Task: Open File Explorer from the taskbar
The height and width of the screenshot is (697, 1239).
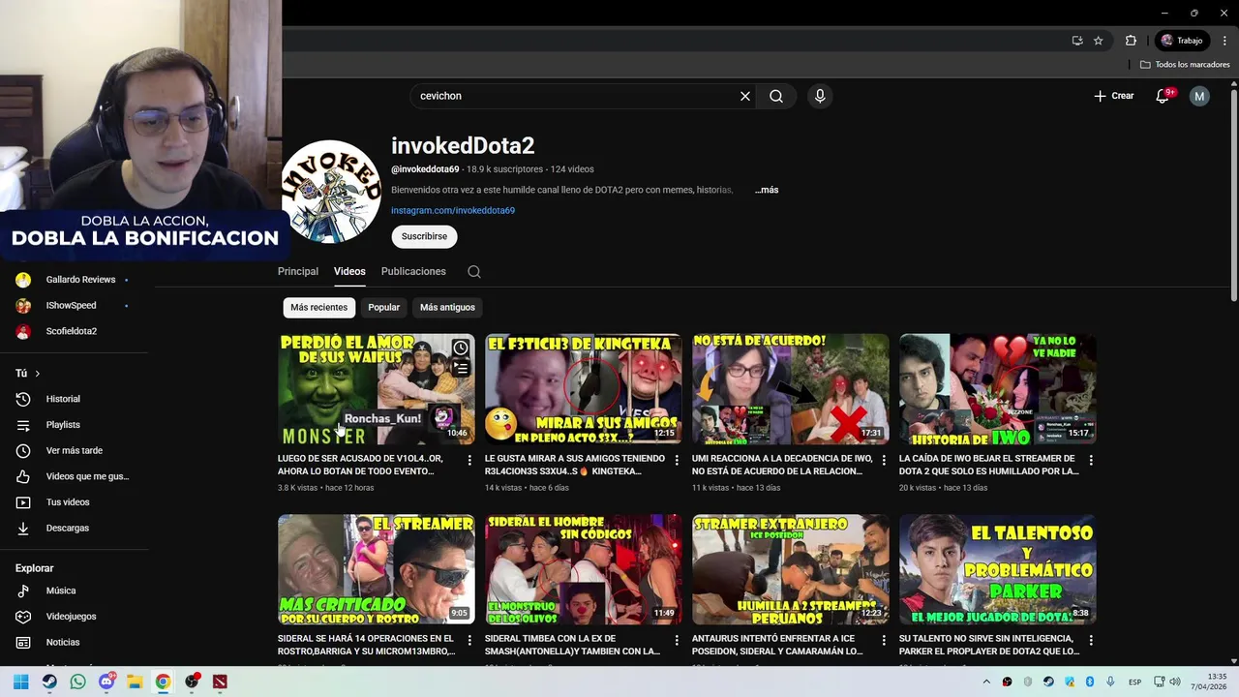Action: click(x=135, y=682)
